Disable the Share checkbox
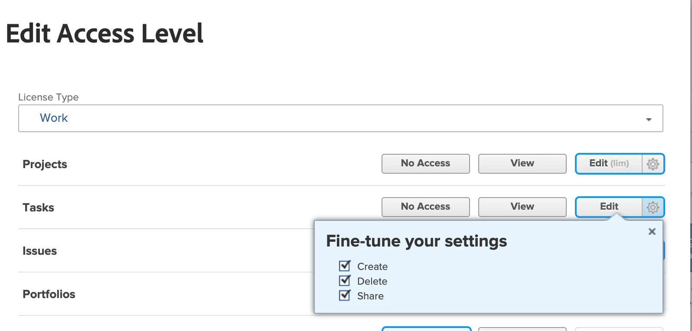Viewport: 692px width, 331px height. coord(345,295)
